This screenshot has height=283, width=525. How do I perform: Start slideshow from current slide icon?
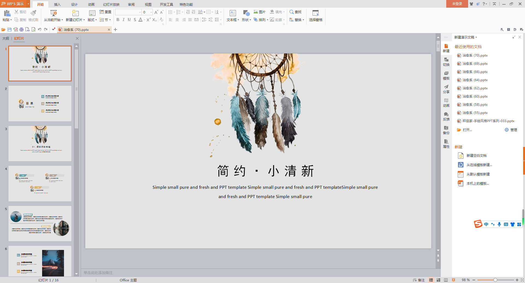pyautogui.click(x=54, y=13)
